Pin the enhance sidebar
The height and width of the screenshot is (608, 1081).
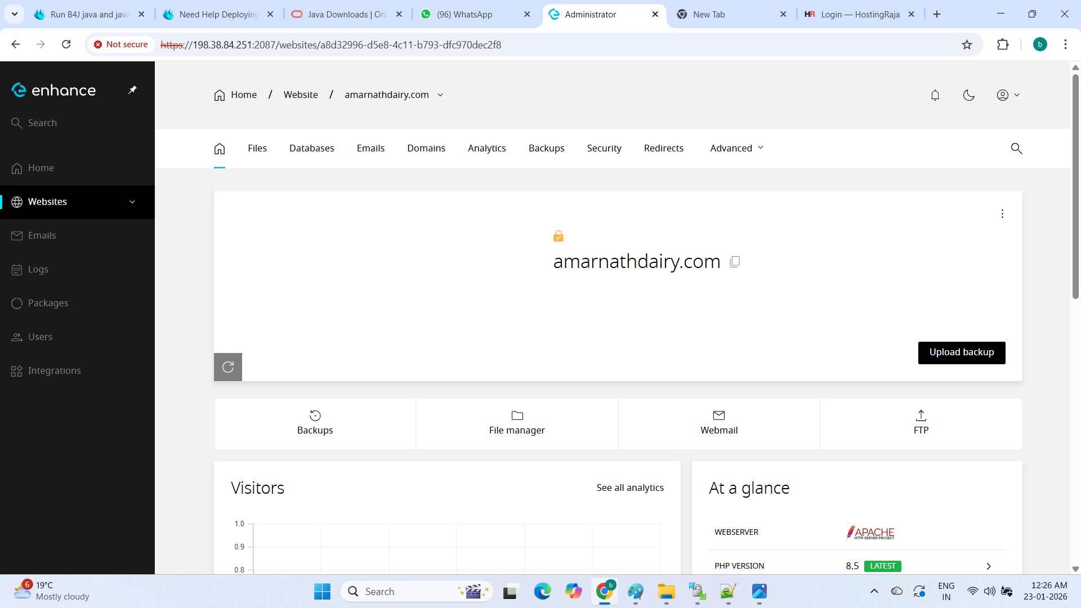(133, 90)
